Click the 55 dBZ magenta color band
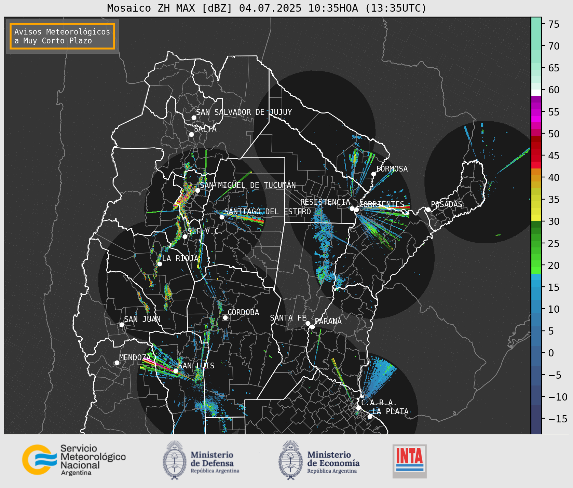Viewport: 573px width, 488px height. point(536,112)
